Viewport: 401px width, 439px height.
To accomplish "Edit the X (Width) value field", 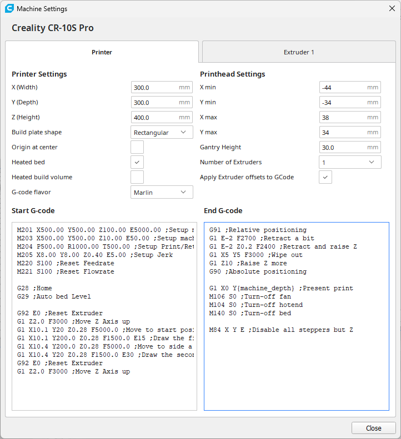I will [x=162, y=87].
